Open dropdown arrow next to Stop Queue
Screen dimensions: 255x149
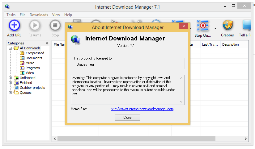tap(215, 28)
